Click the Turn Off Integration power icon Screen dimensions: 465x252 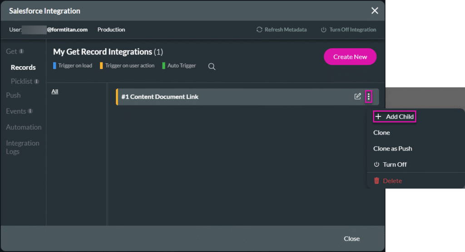coord(323,29)
